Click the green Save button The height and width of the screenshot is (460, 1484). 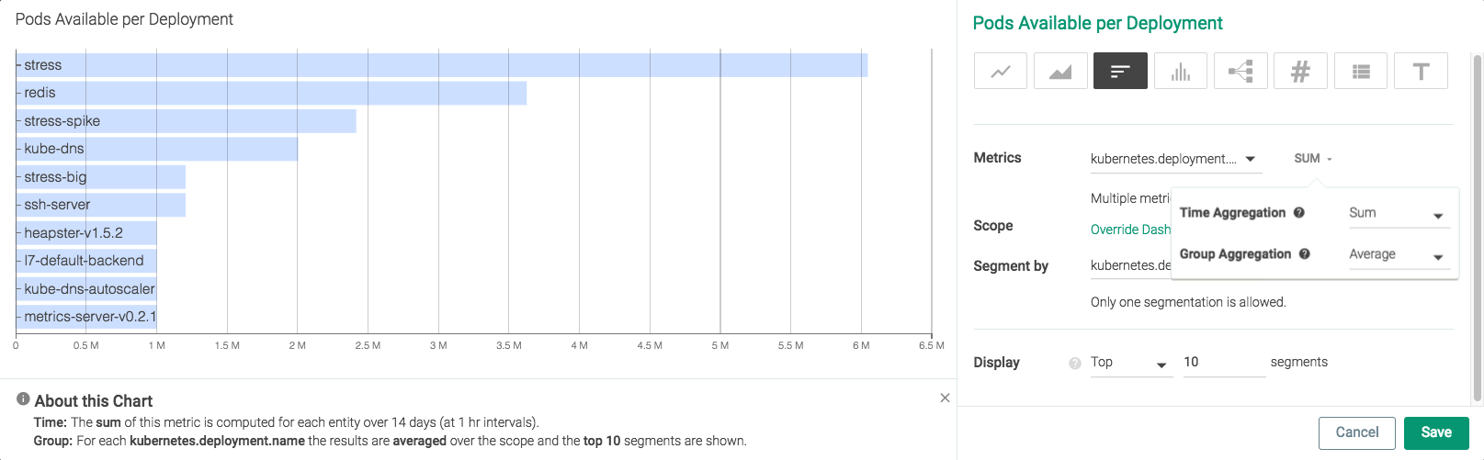pyautogui.click(x=1436, y=432)
